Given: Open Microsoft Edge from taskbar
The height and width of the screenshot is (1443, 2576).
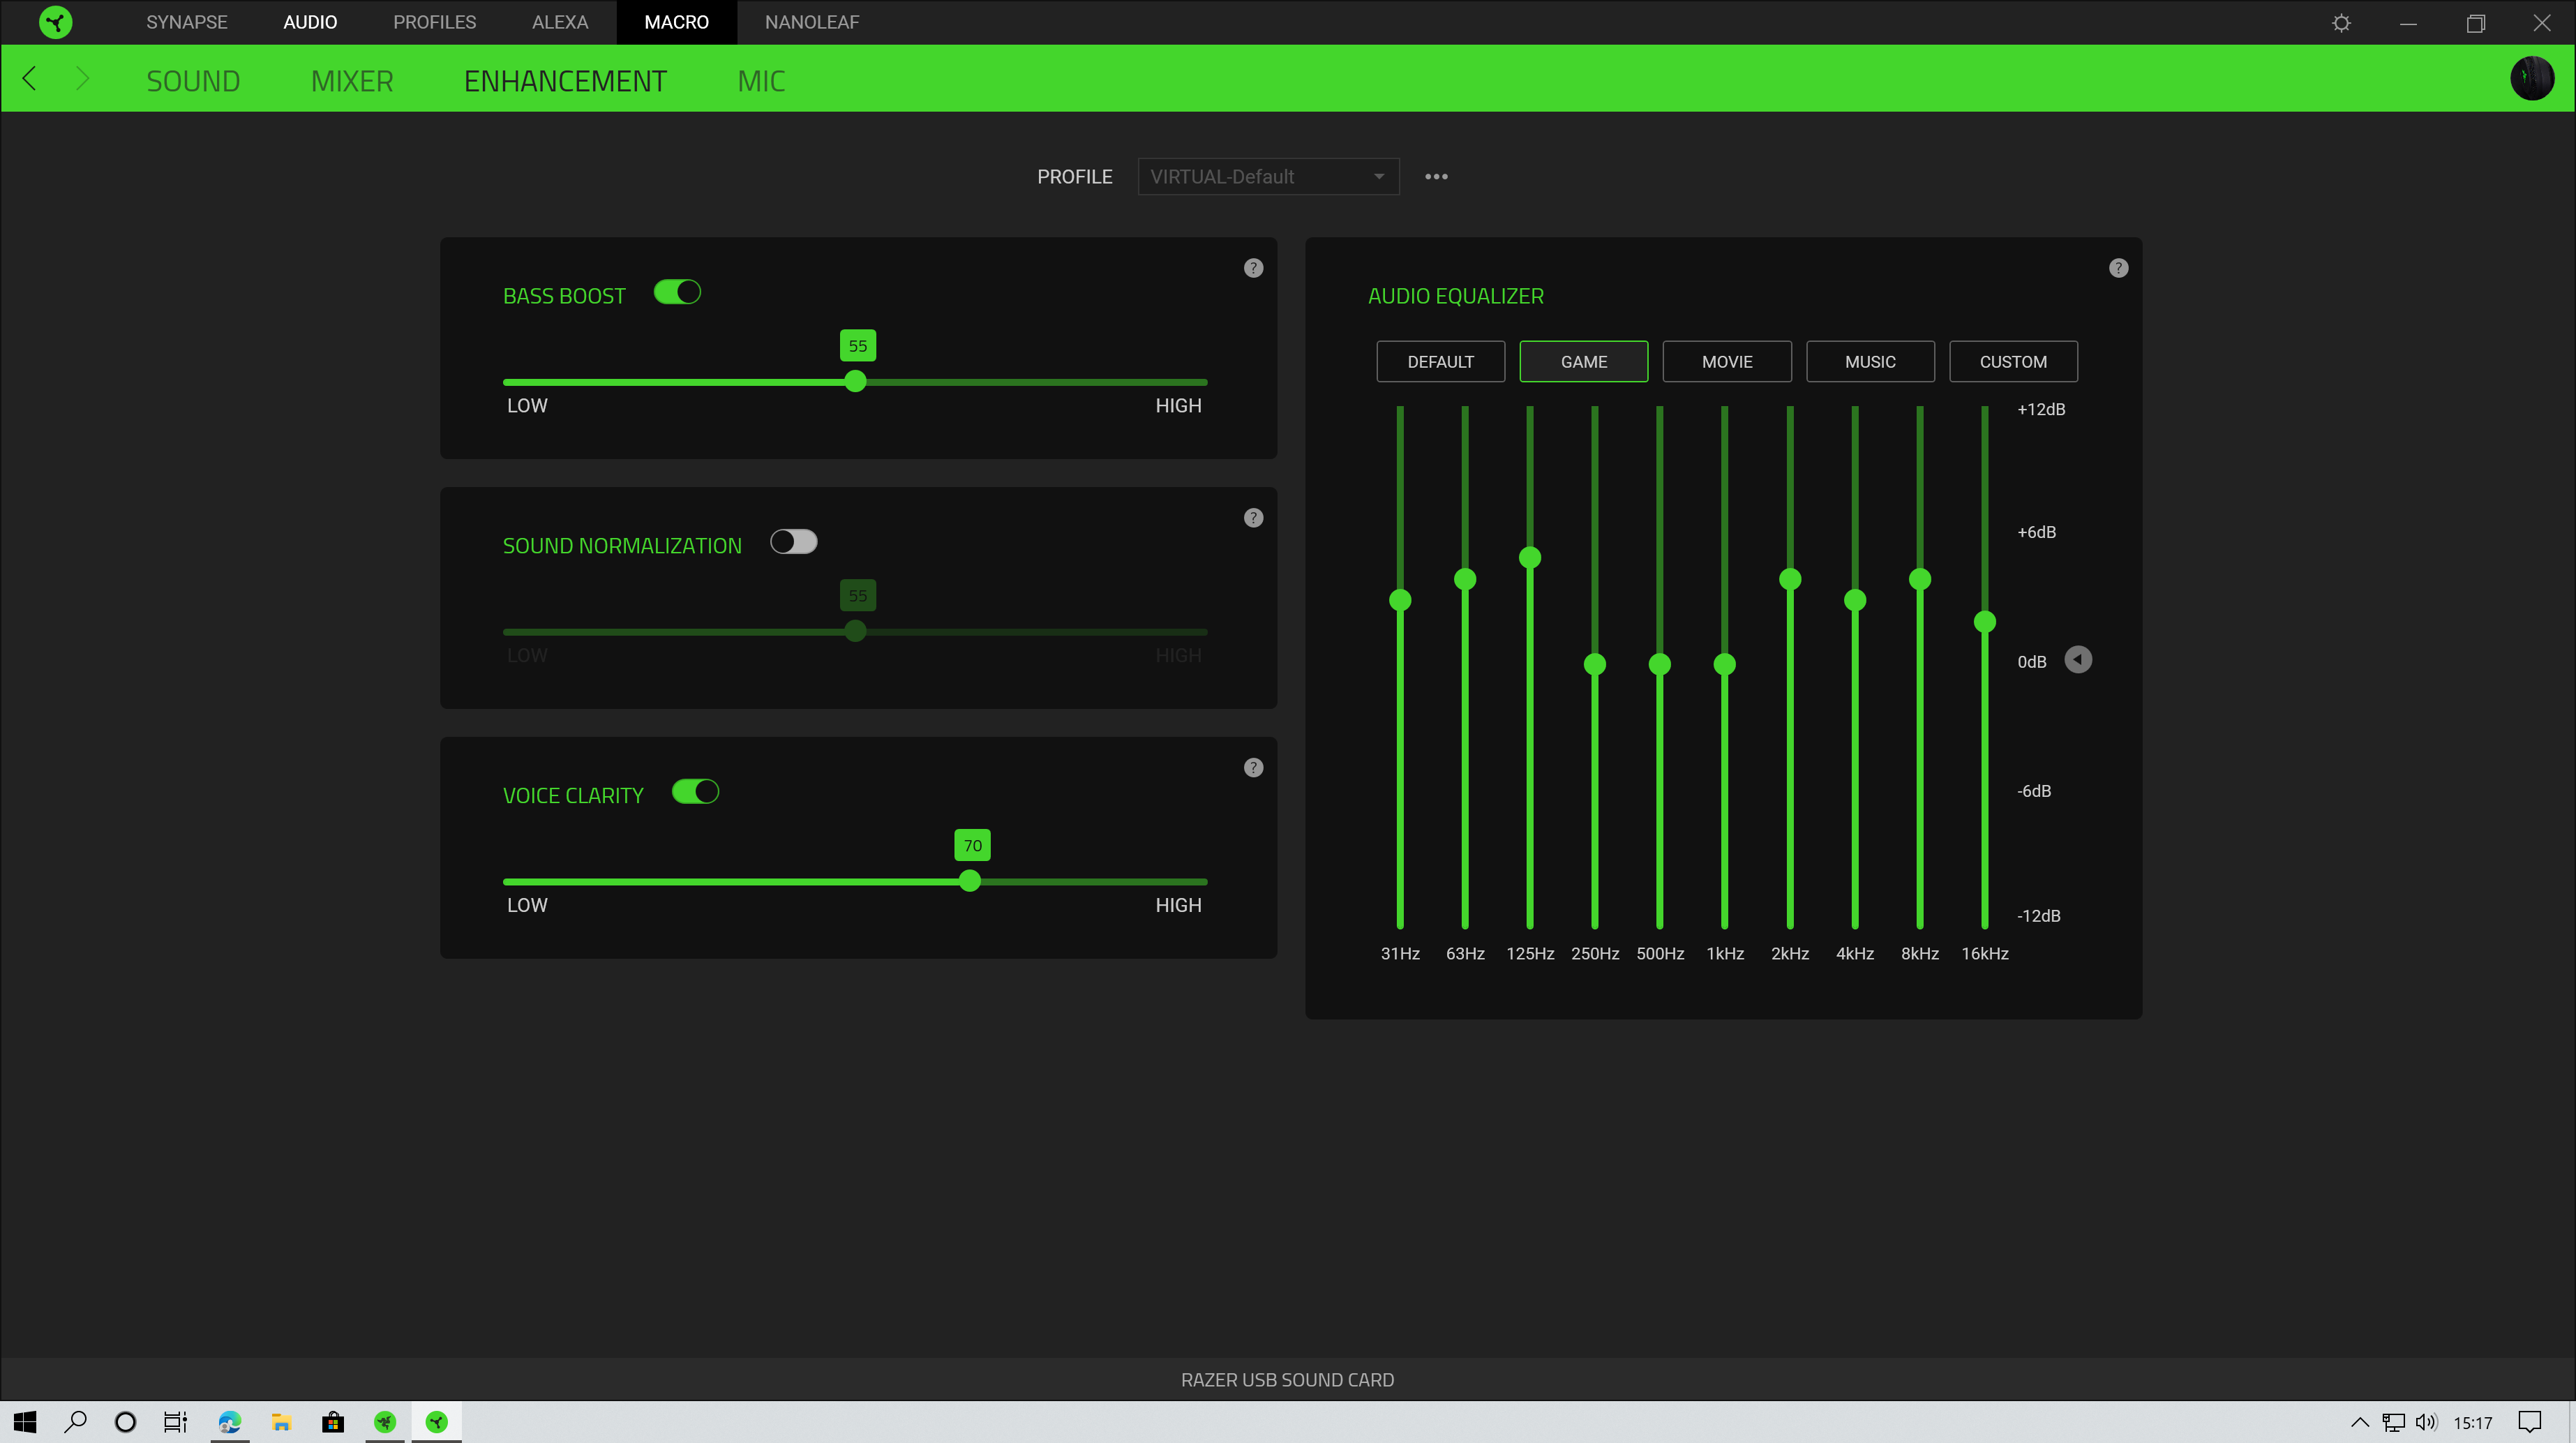Looking at the screenshot, I should click(x=230, y=1422).
